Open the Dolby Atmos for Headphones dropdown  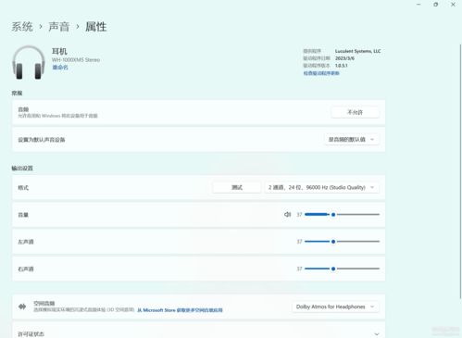tap(335, 307)
